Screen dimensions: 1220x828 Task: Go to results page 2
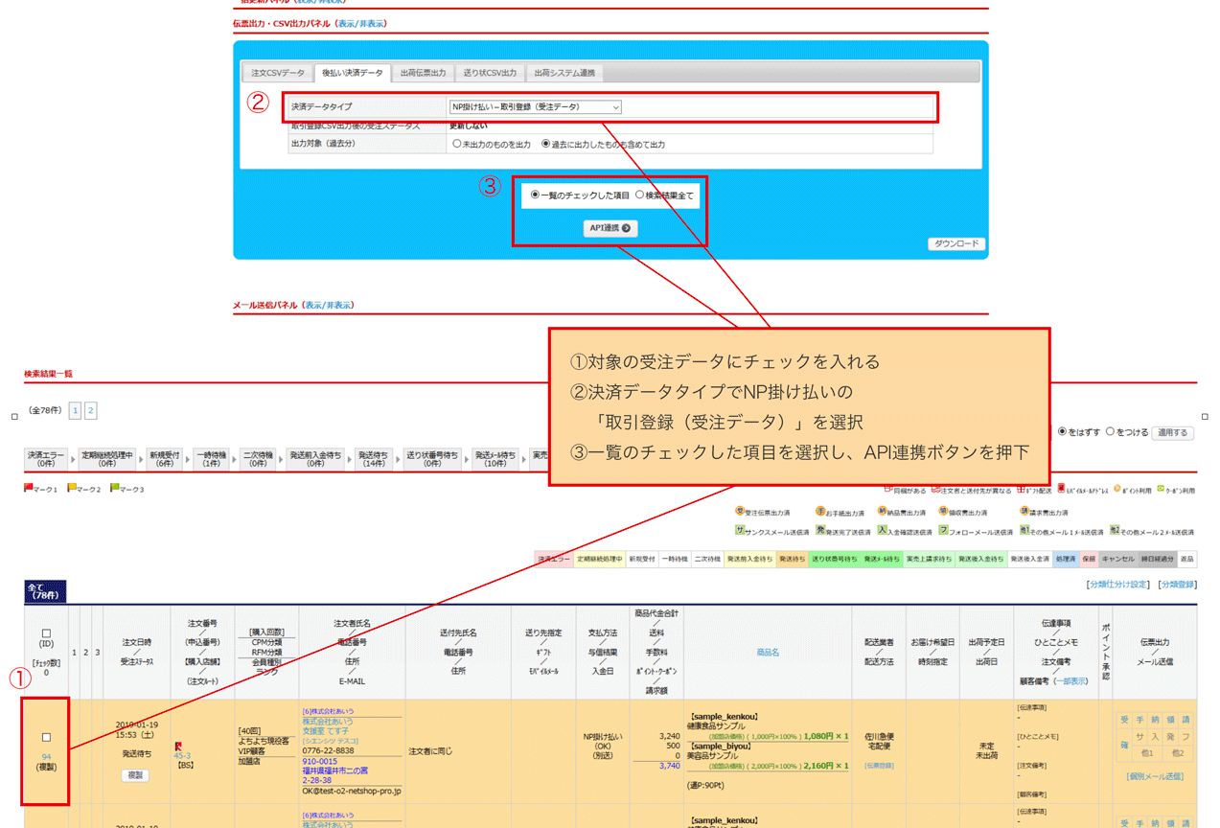pos(91,411)
